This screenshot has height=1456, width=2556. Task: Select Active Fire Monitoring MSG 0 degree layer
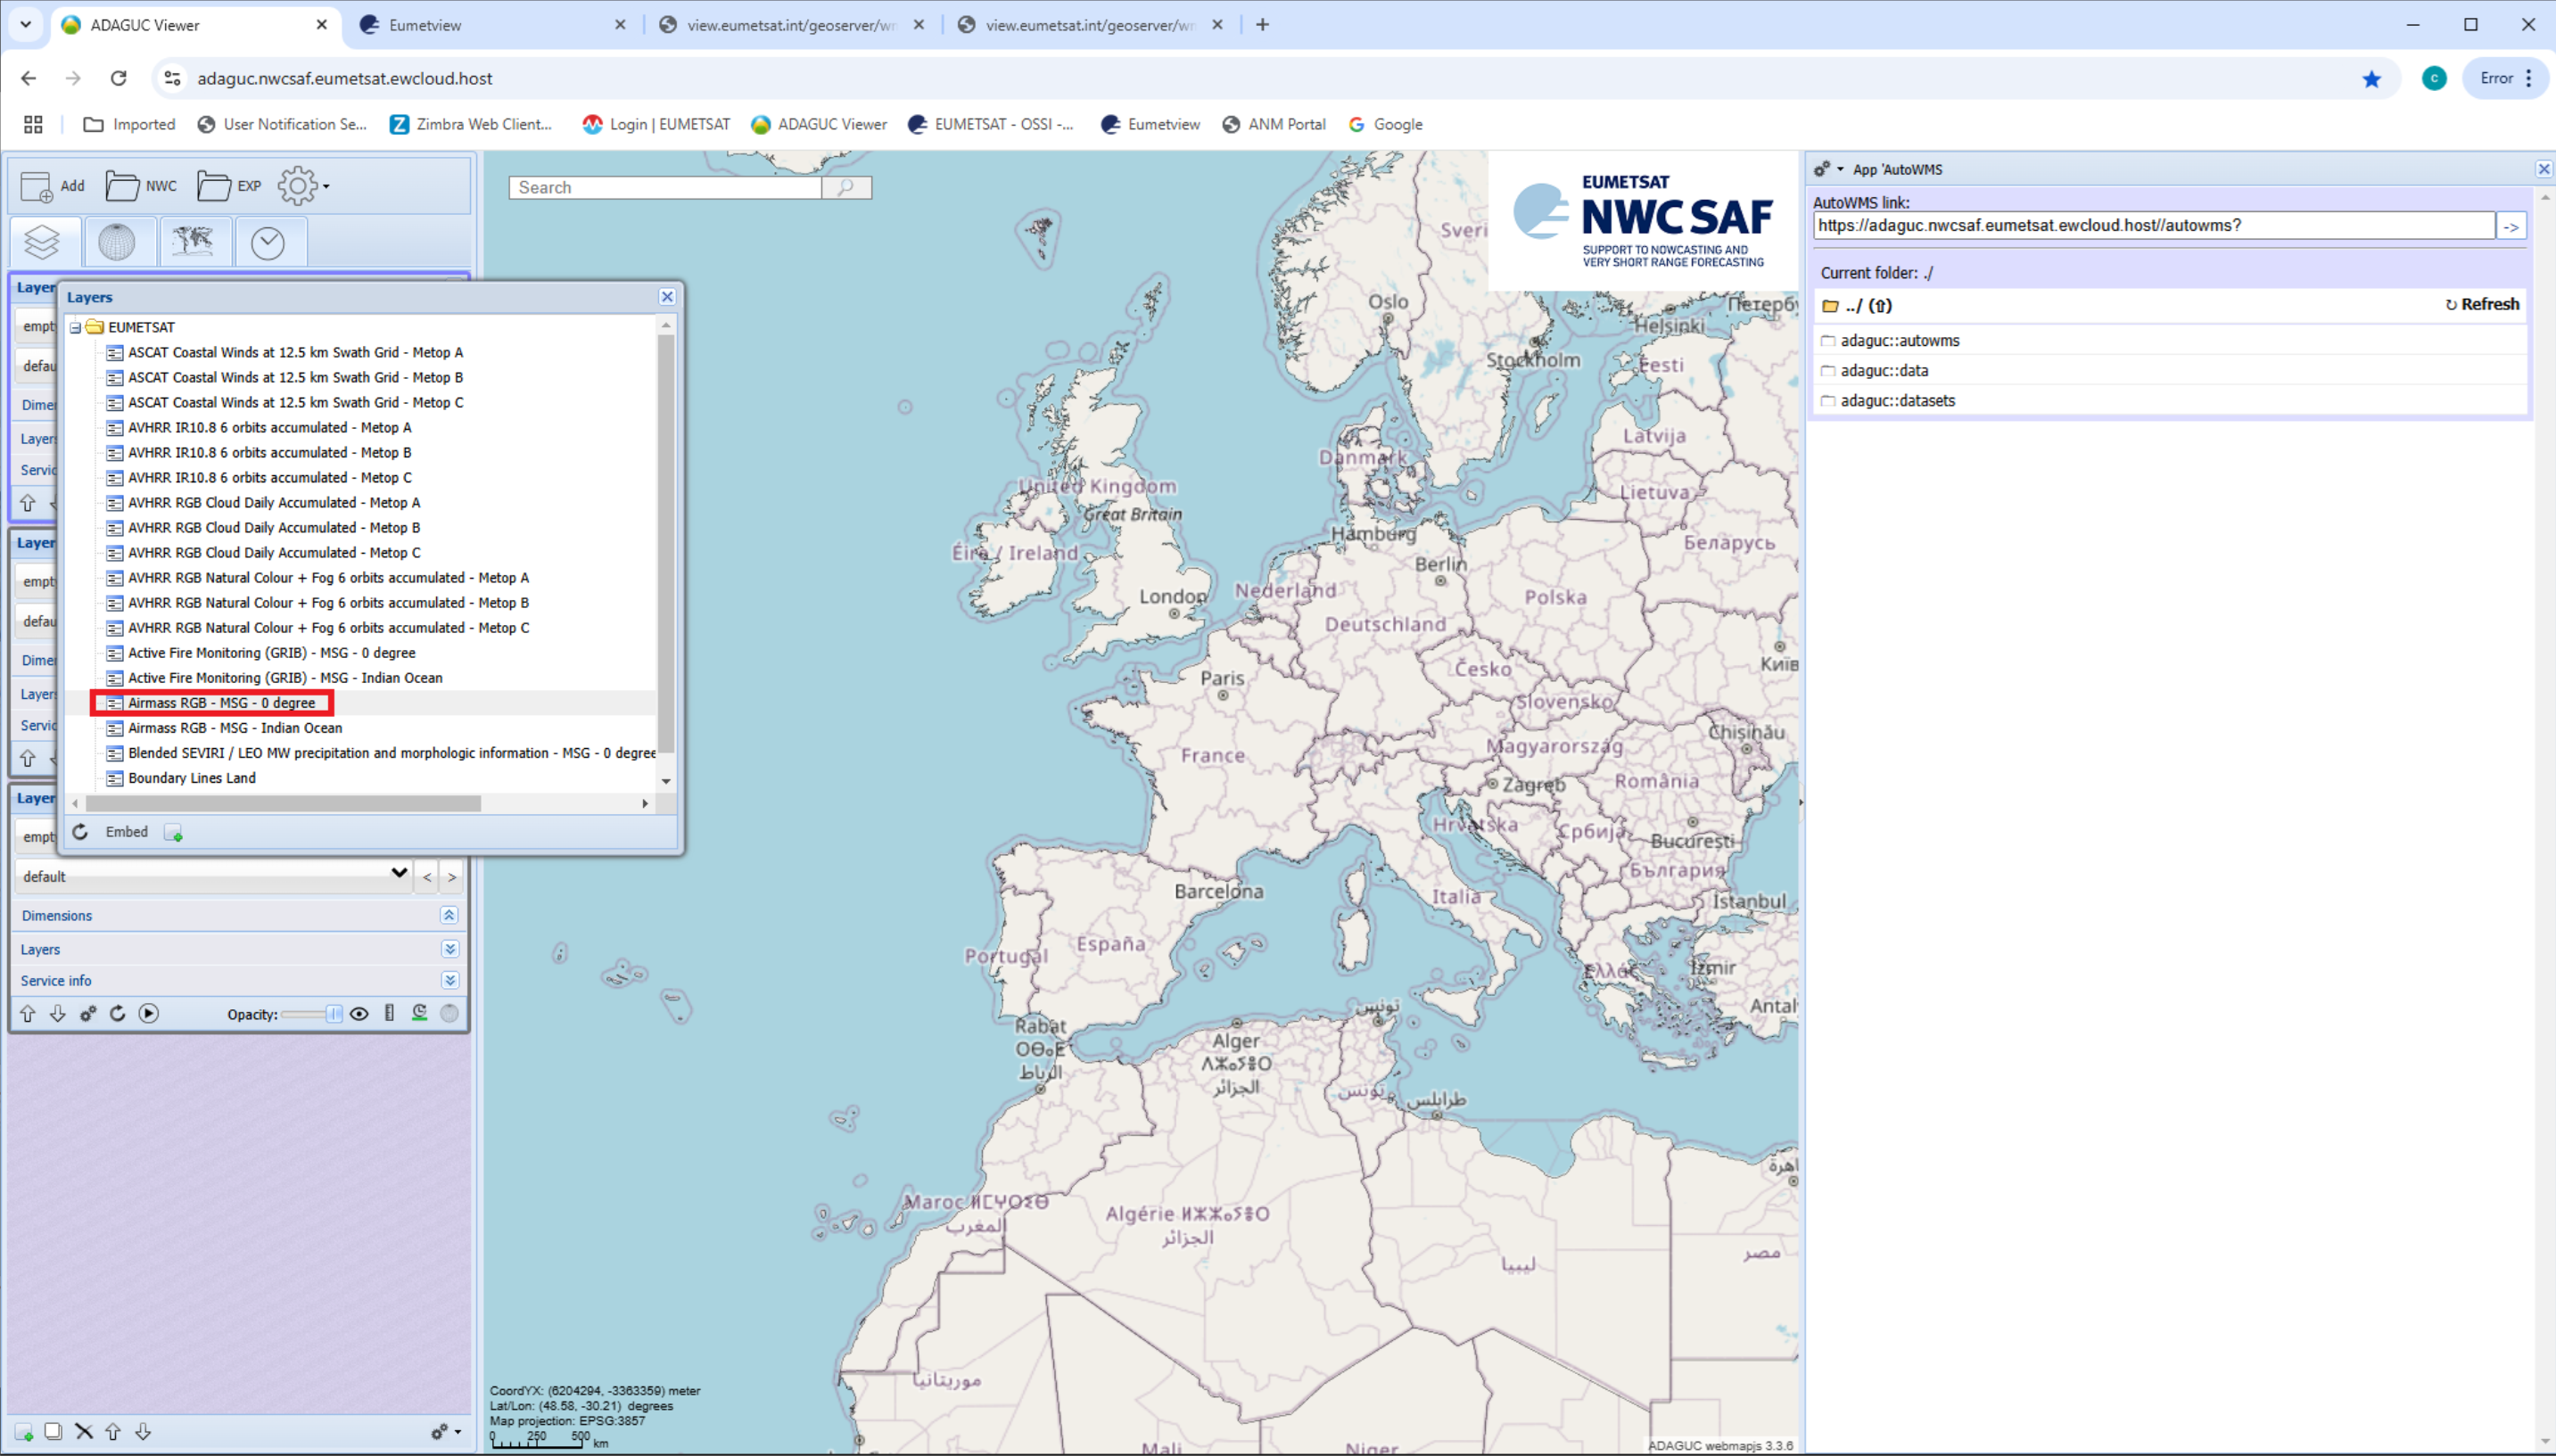coord(271,652)
